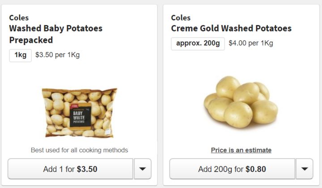Click the Creme Gold loose potatoes image

(241, 102)
